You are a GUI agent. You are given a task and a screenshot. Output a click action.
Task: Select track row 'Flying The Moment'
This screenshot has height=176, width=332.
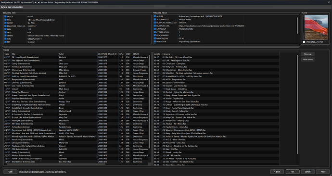[76, 92]
